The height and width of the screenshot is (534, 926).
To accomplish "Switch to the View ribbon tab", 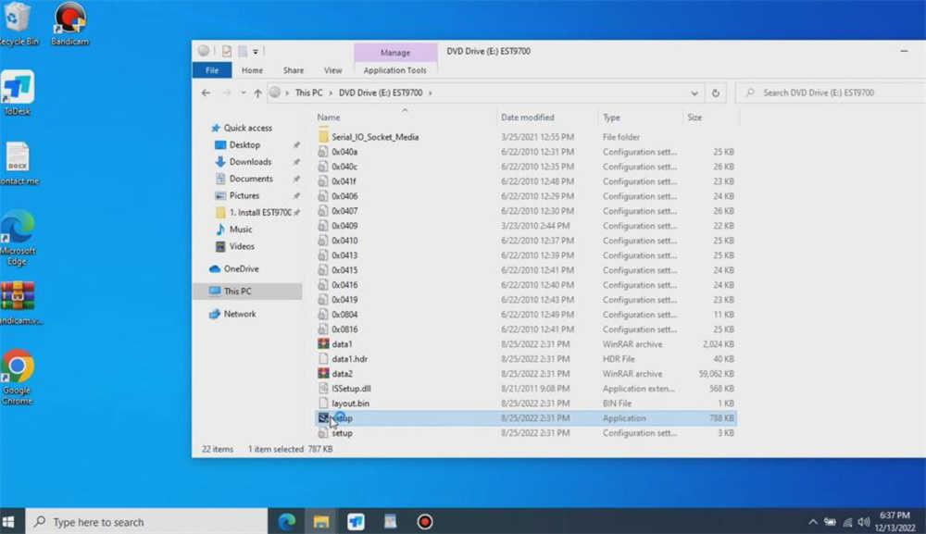I will (332, 70).
